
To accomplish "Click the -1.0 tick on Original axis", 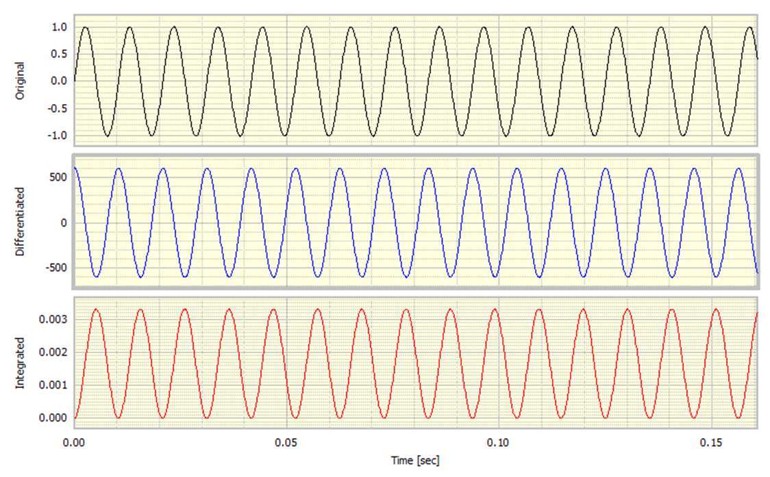I will coord(56,135).
